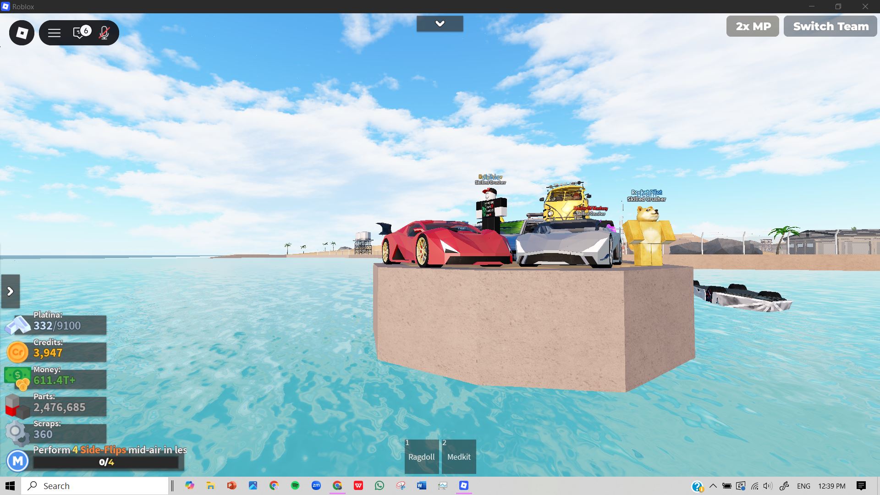Expand the left side panel arrow

click(x=10, y=291)
